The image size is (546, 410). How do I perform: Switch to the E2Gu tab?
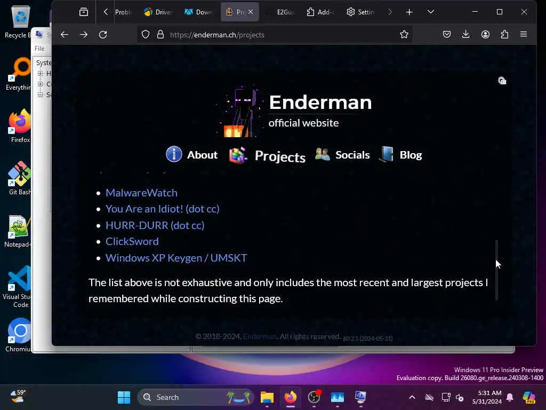[x=280, y=12]
